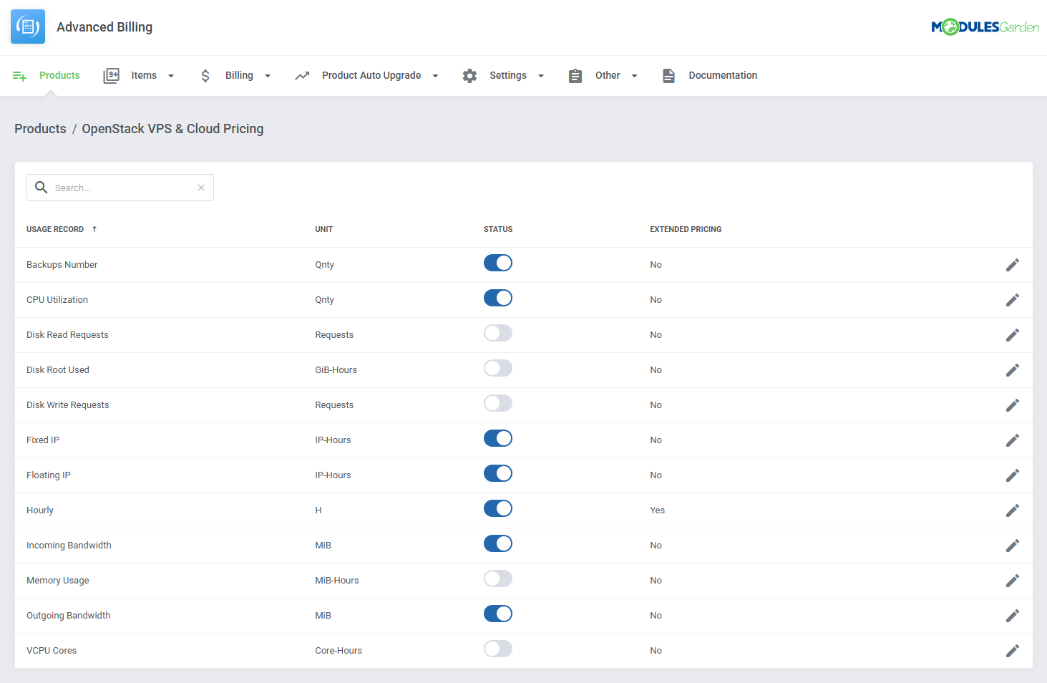The image size is (1047, 683).
Task: Click the Products breadcrumb link
Action: tap(40, 128)
